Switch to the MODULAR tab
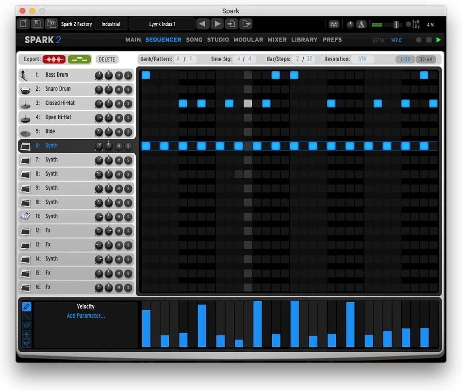This screenshot has height=391, width=462. (248, 40)
